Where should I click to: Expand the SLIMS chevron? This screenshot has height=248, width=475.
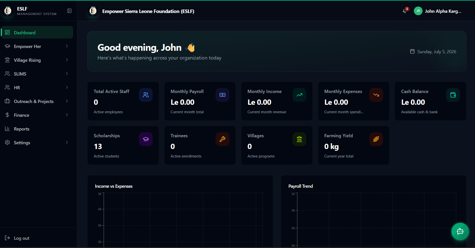pos(67,73)
